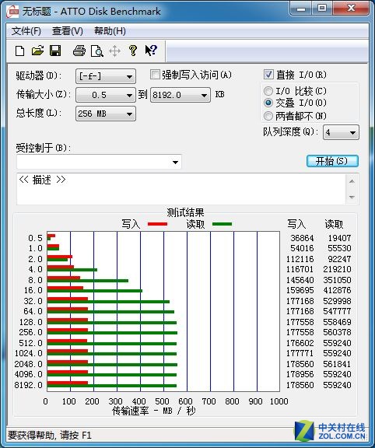Click the red 写入 legend swatch
The image size is (375, 448).
click(x=157, y=224)
